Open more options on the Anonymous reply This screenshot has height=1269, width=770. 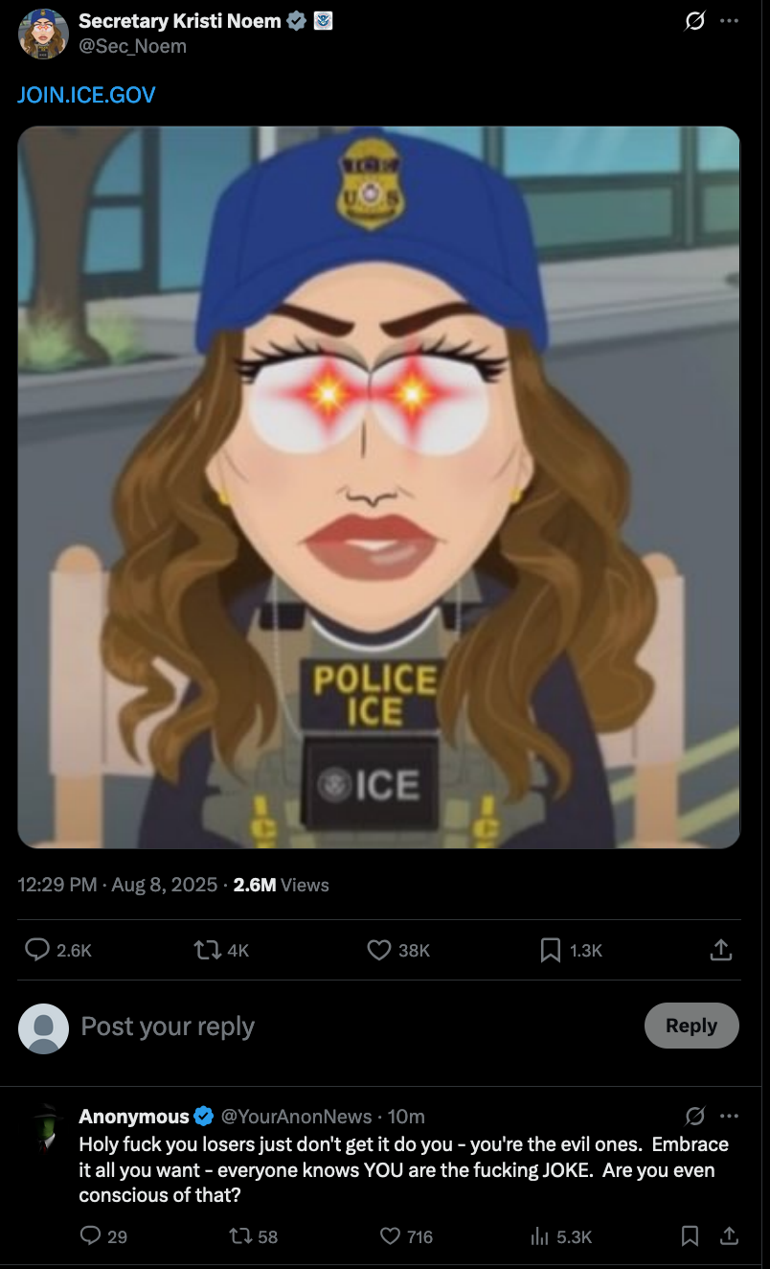click(x=730, y=1116)
